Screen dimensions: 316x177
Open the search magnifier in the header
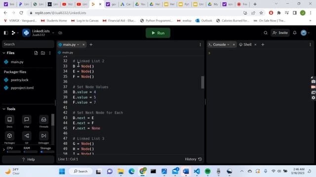266,33
